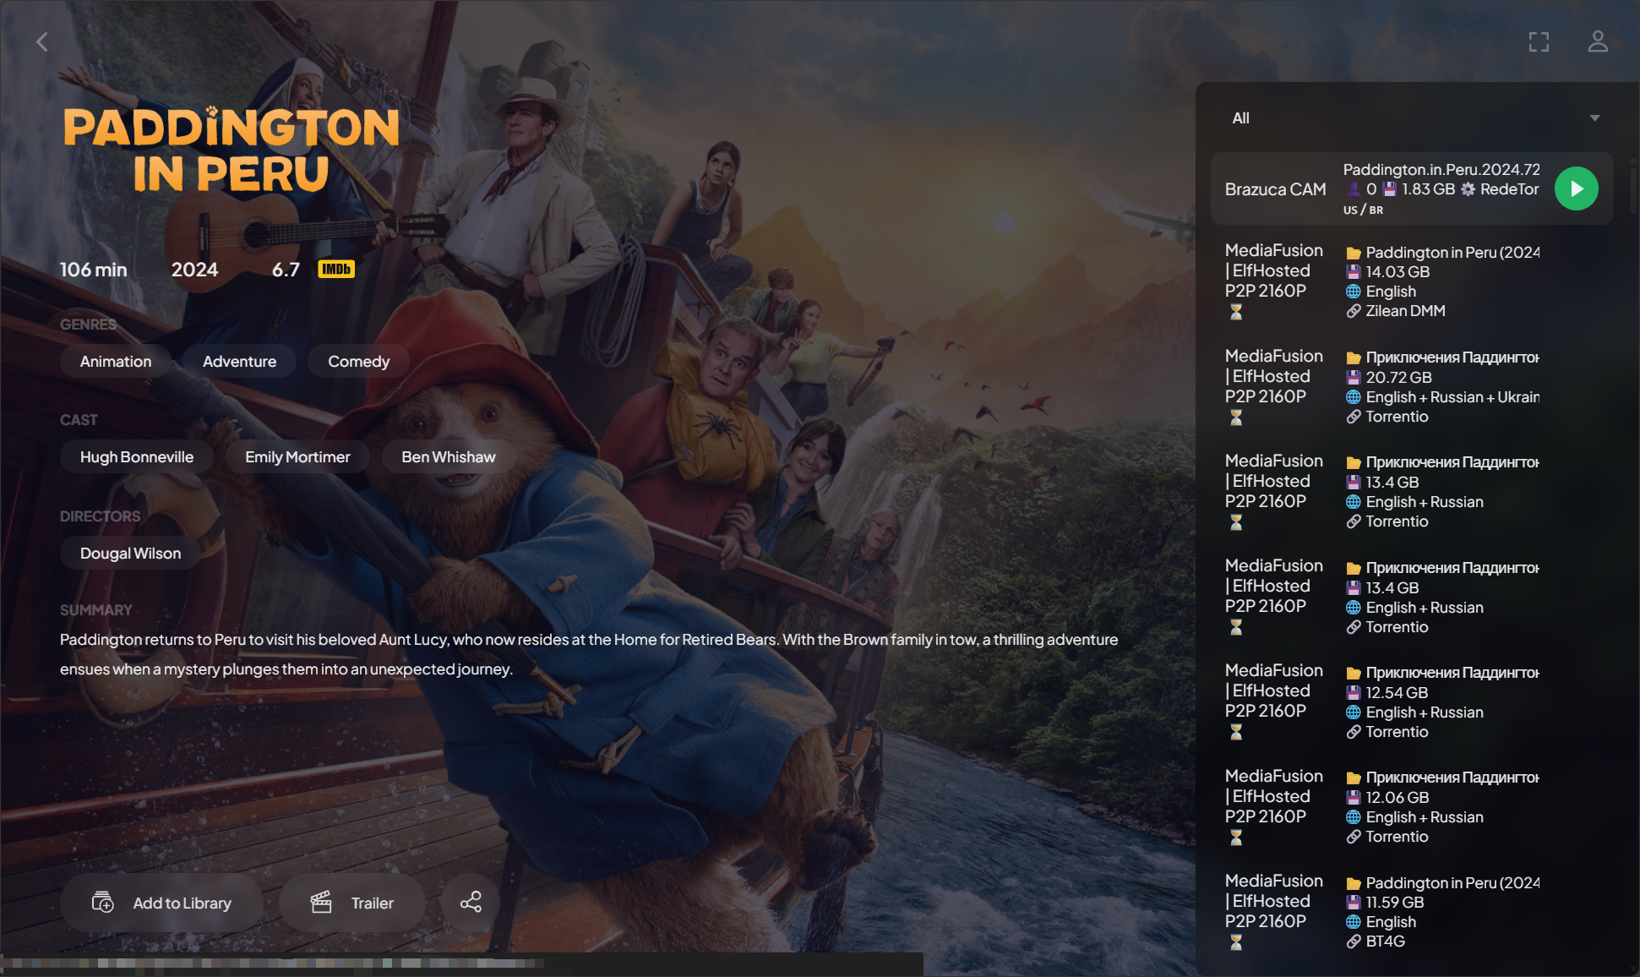
Task: Click the Trailer clapperboard icon
Action: point(321,902)
